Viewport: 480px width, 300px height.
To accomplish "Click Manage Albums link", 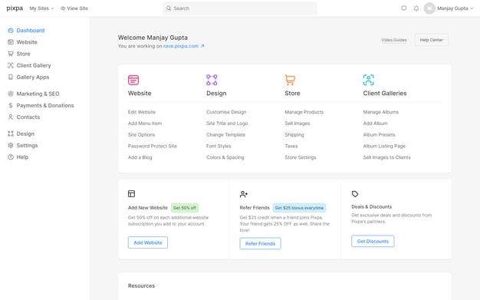I will [381, 112].
